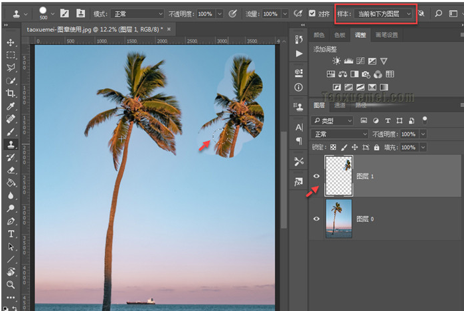464x311 pixels.
Task: Open the 画笔设置 brush settings tab
Action: 386,35
